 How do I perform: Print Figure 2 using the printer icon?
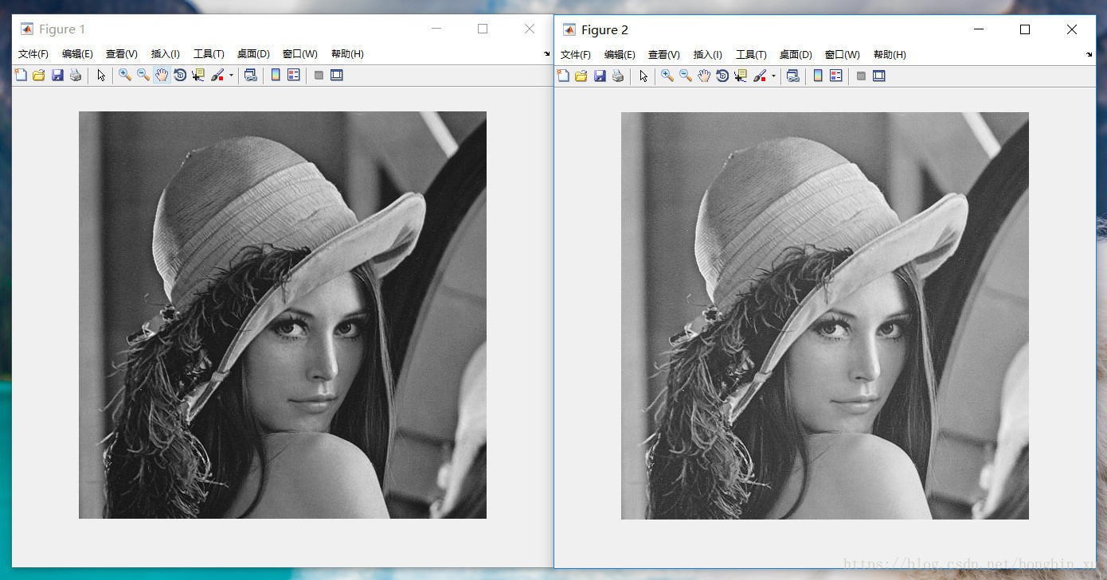tap(618, 76)
